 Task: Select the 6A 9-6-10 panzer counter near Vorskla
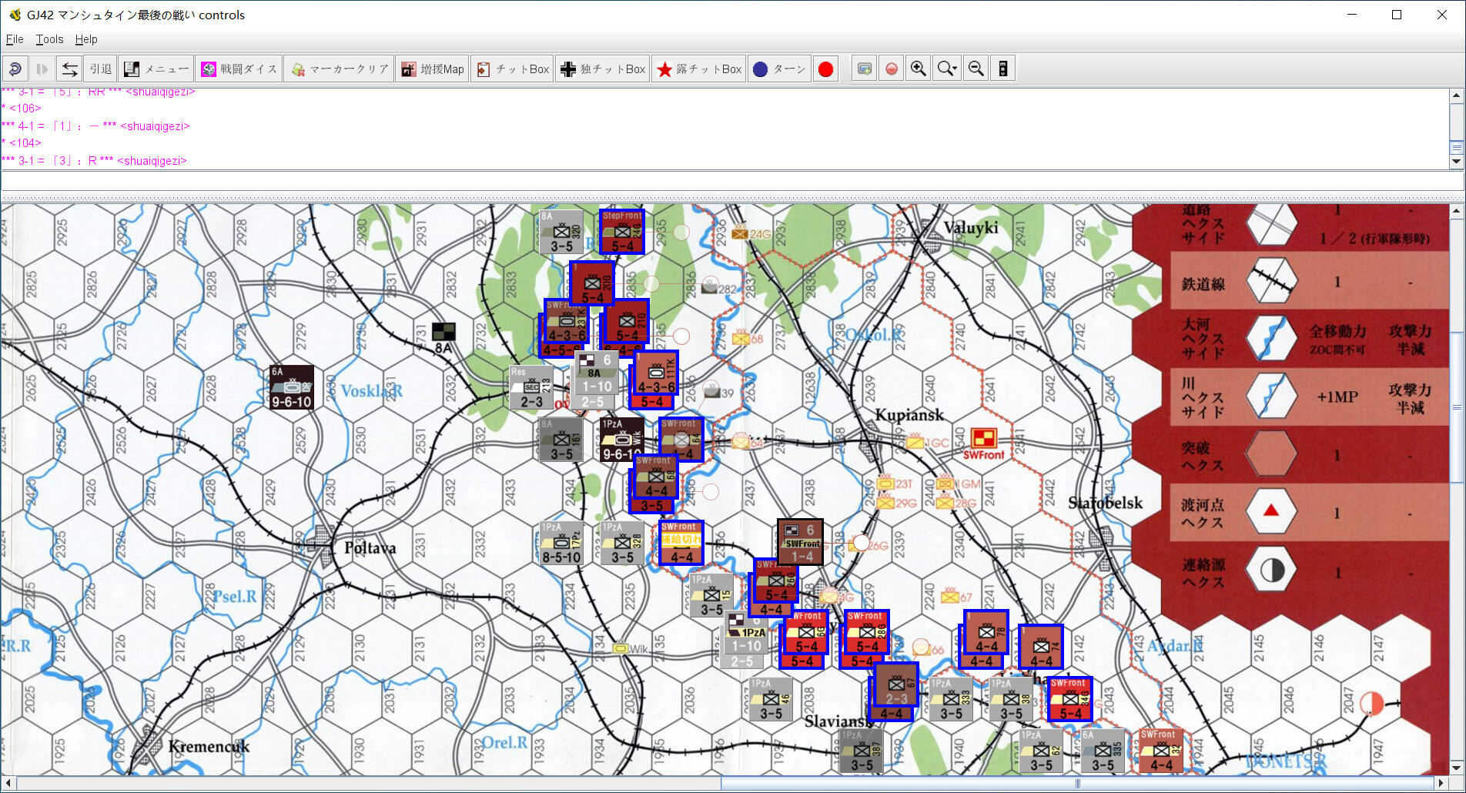coord(292,386)
